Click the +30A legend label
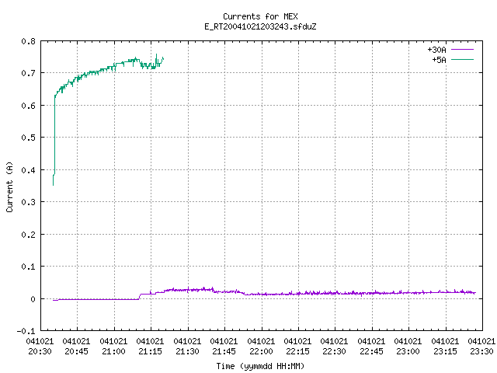Screen dimensions: 497x373 click(436, 50)
